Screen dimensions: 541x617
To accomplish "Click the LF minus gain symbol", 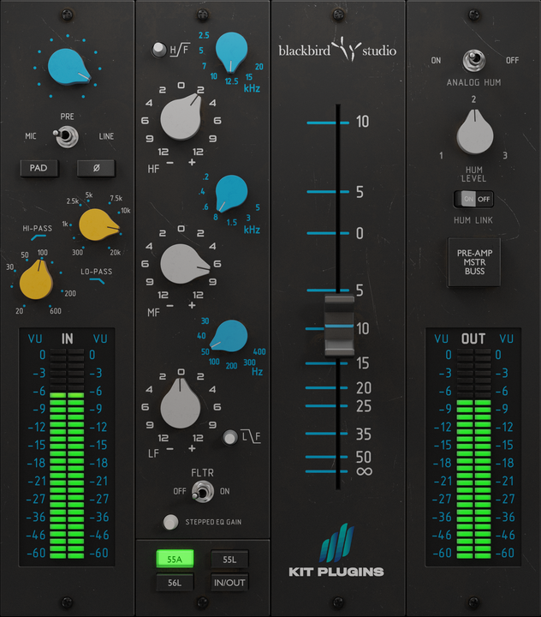I will tap(169, 448).
